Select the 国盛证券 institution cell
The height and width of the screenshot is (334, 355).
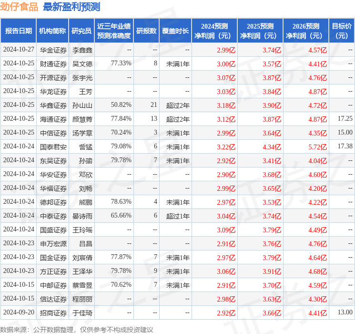[53, 230]
